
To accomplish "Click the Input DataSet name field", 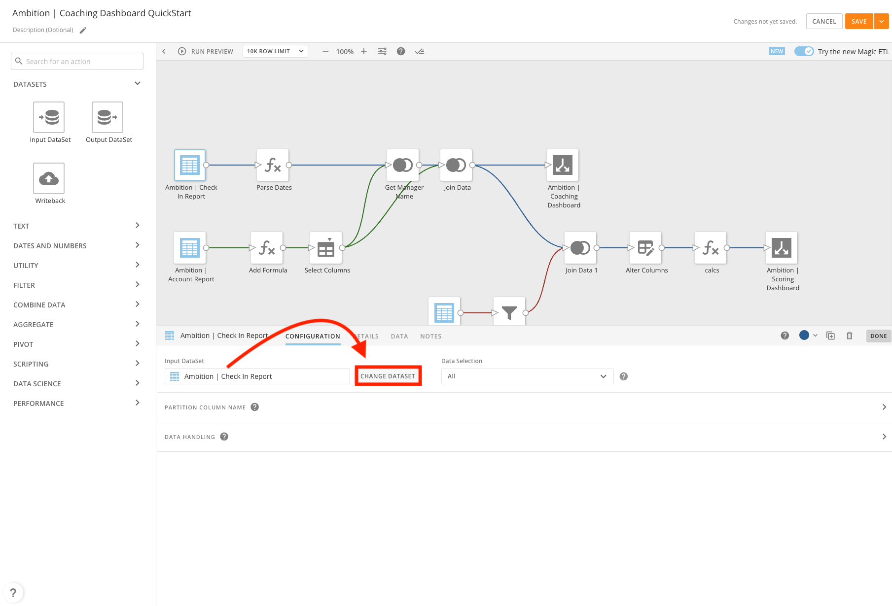I will pyautogui.click(x=257, y=376).
